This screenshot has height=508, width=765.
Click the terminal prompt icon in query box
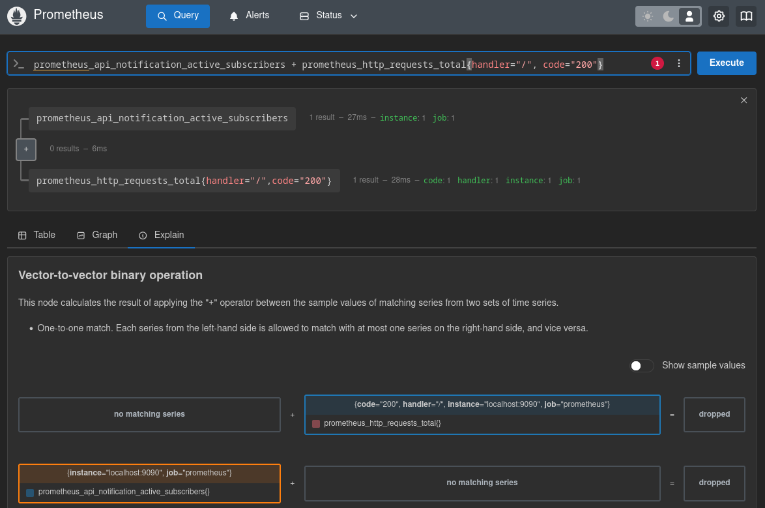coord(18,64)
